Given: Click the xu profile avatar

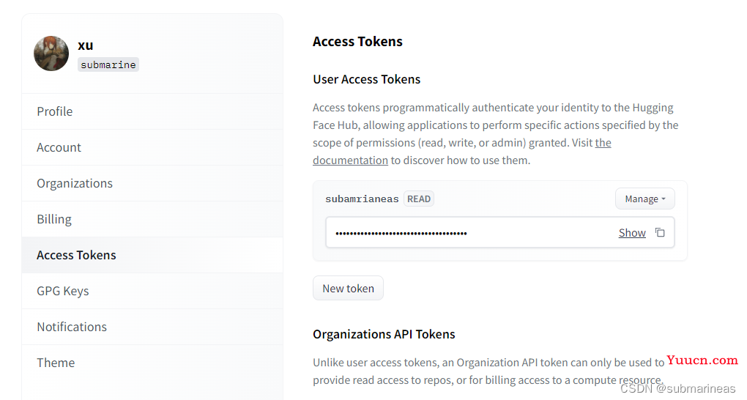Looking at the screenshot, I should coord(51,53).
